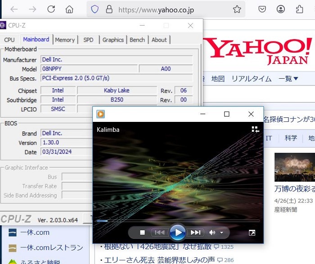Open the 一休.comレストラン sidebar link
Viewport: 315px width, 264px height.
coord(52,247)
